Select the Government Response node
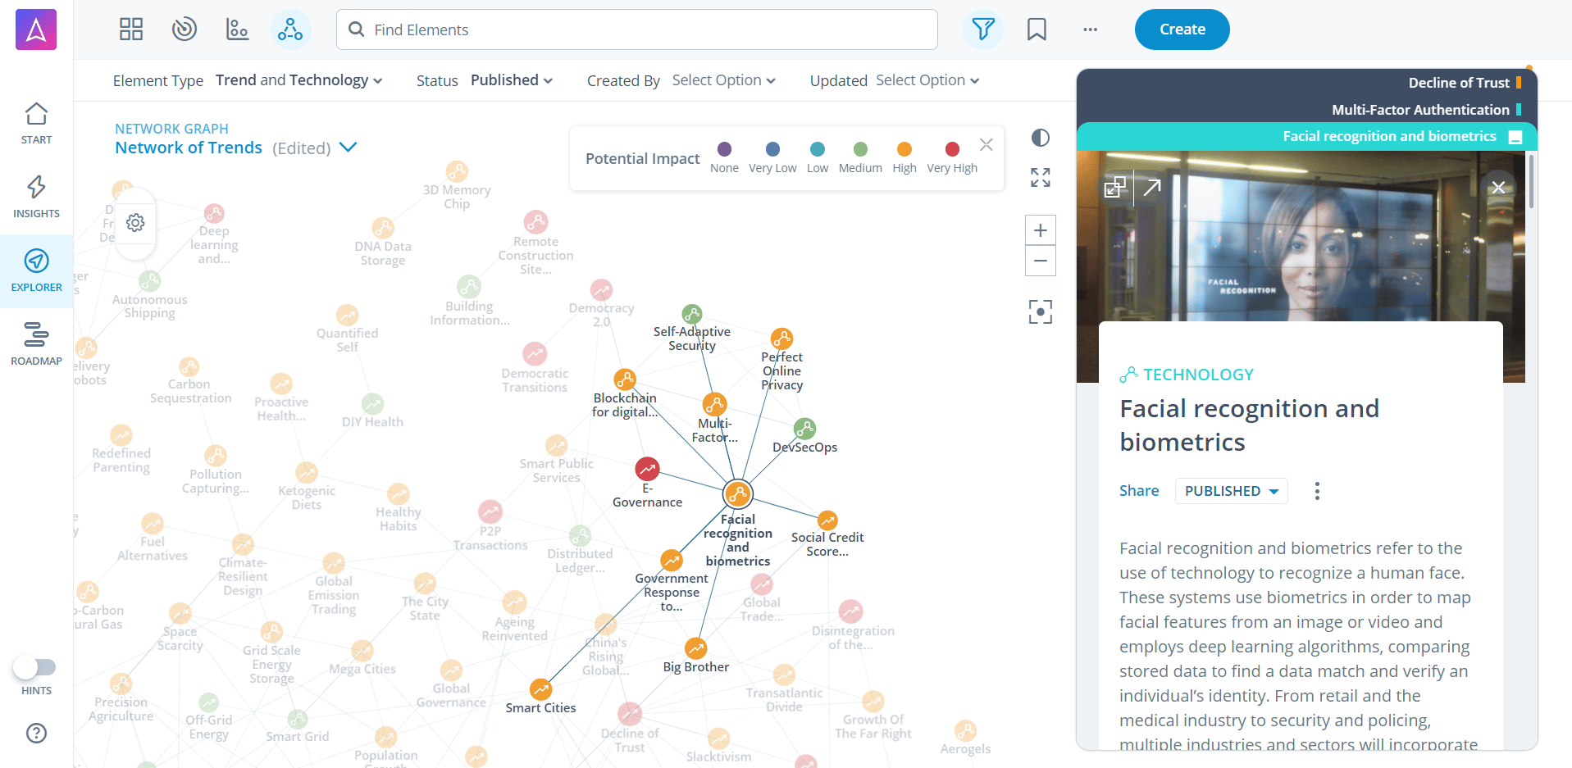1572x768 pixels. [672, 561]
